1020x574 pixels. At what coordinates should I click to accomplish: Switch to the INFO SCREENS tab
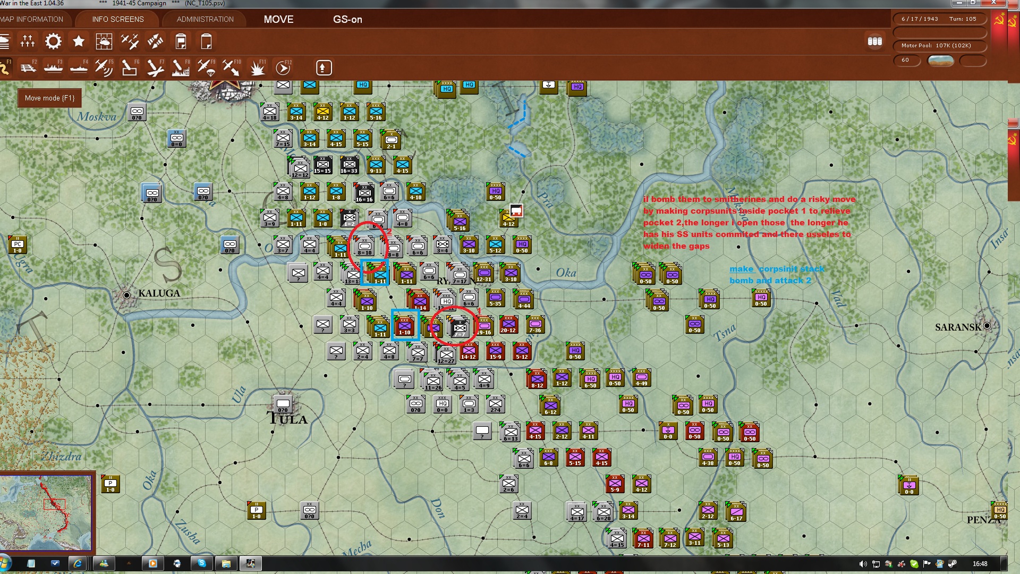point(118,19)
